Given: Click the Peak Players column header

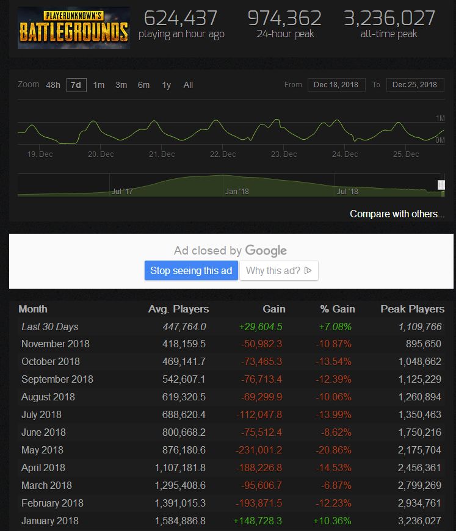Looking at the screenshot, I should tap(412, 309).
